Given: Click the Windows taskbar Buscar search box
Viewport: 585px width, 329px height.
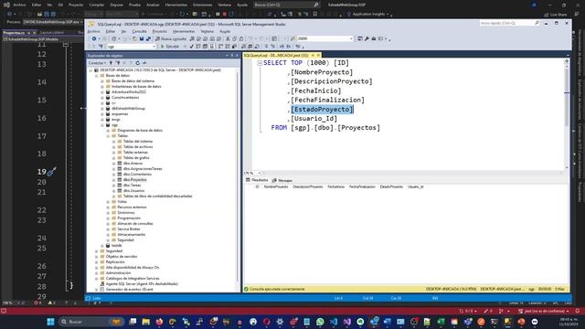Looking at the screenshot, I should [91, 322].
